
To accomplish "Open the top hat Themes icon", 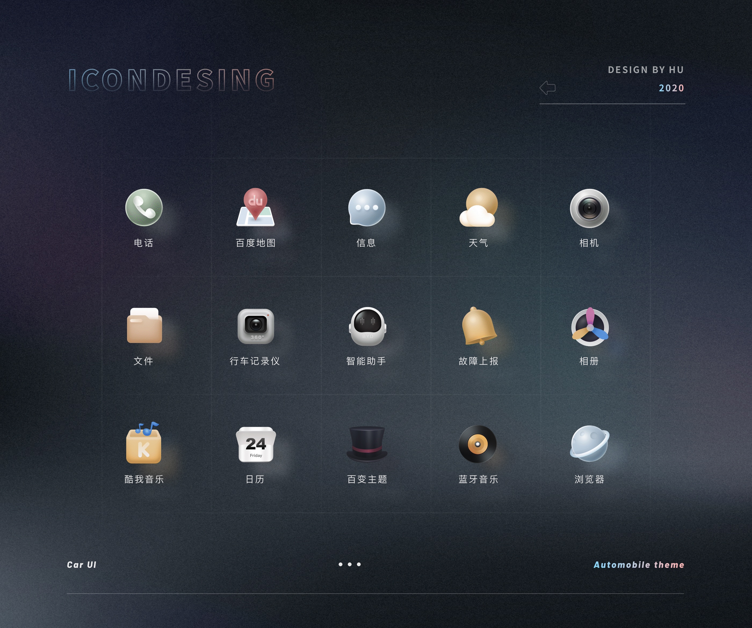I will click(x=367, y=444).
